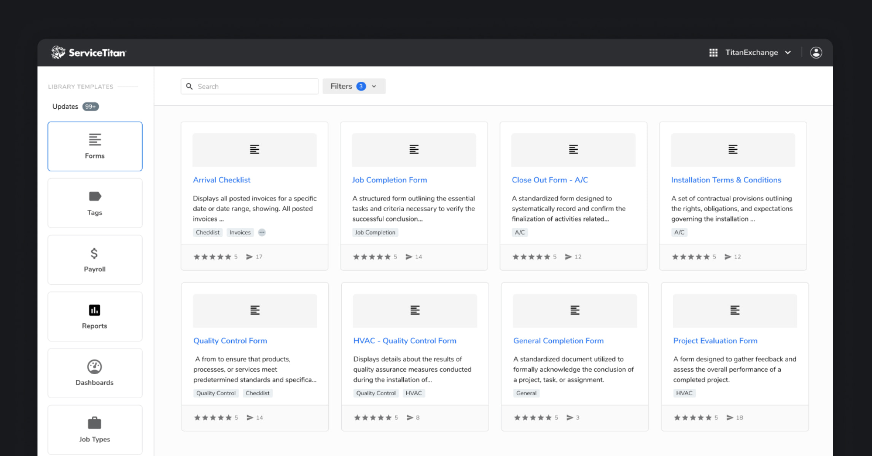Open the TitanExchange chevron menu
The image size is (872, 456).
[x=788, y=52]
